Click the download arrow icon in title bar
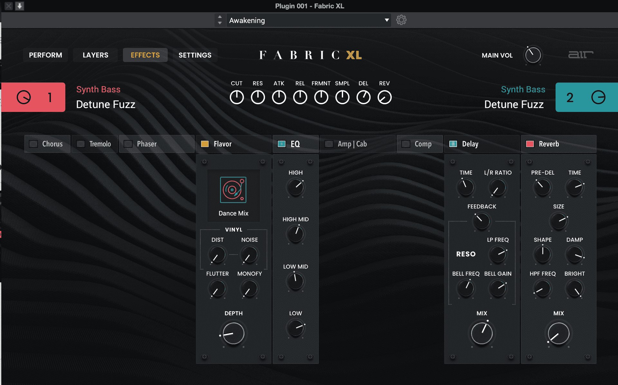 click(x=20, y=6)
